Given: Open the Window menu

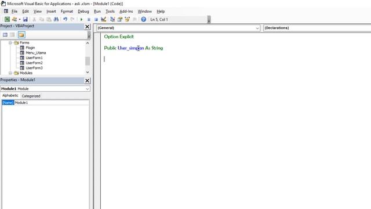Looking at the screenshot, I should [144, 12].
